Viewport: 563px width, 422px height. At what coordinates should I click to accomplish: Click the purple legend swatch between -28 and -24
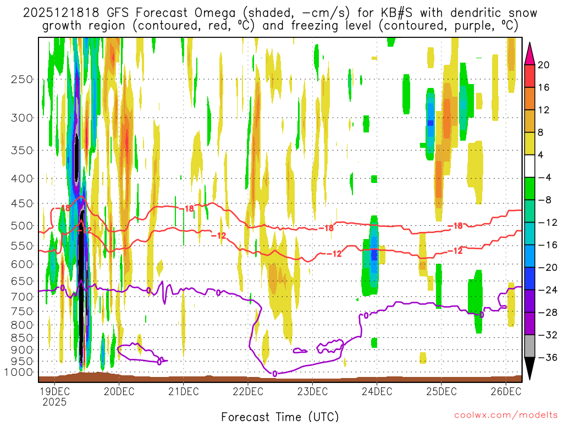point(529,301)
